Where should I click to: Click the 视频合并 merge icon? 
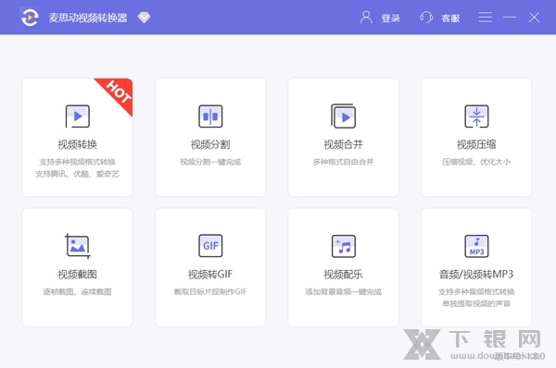pos(343,116)
